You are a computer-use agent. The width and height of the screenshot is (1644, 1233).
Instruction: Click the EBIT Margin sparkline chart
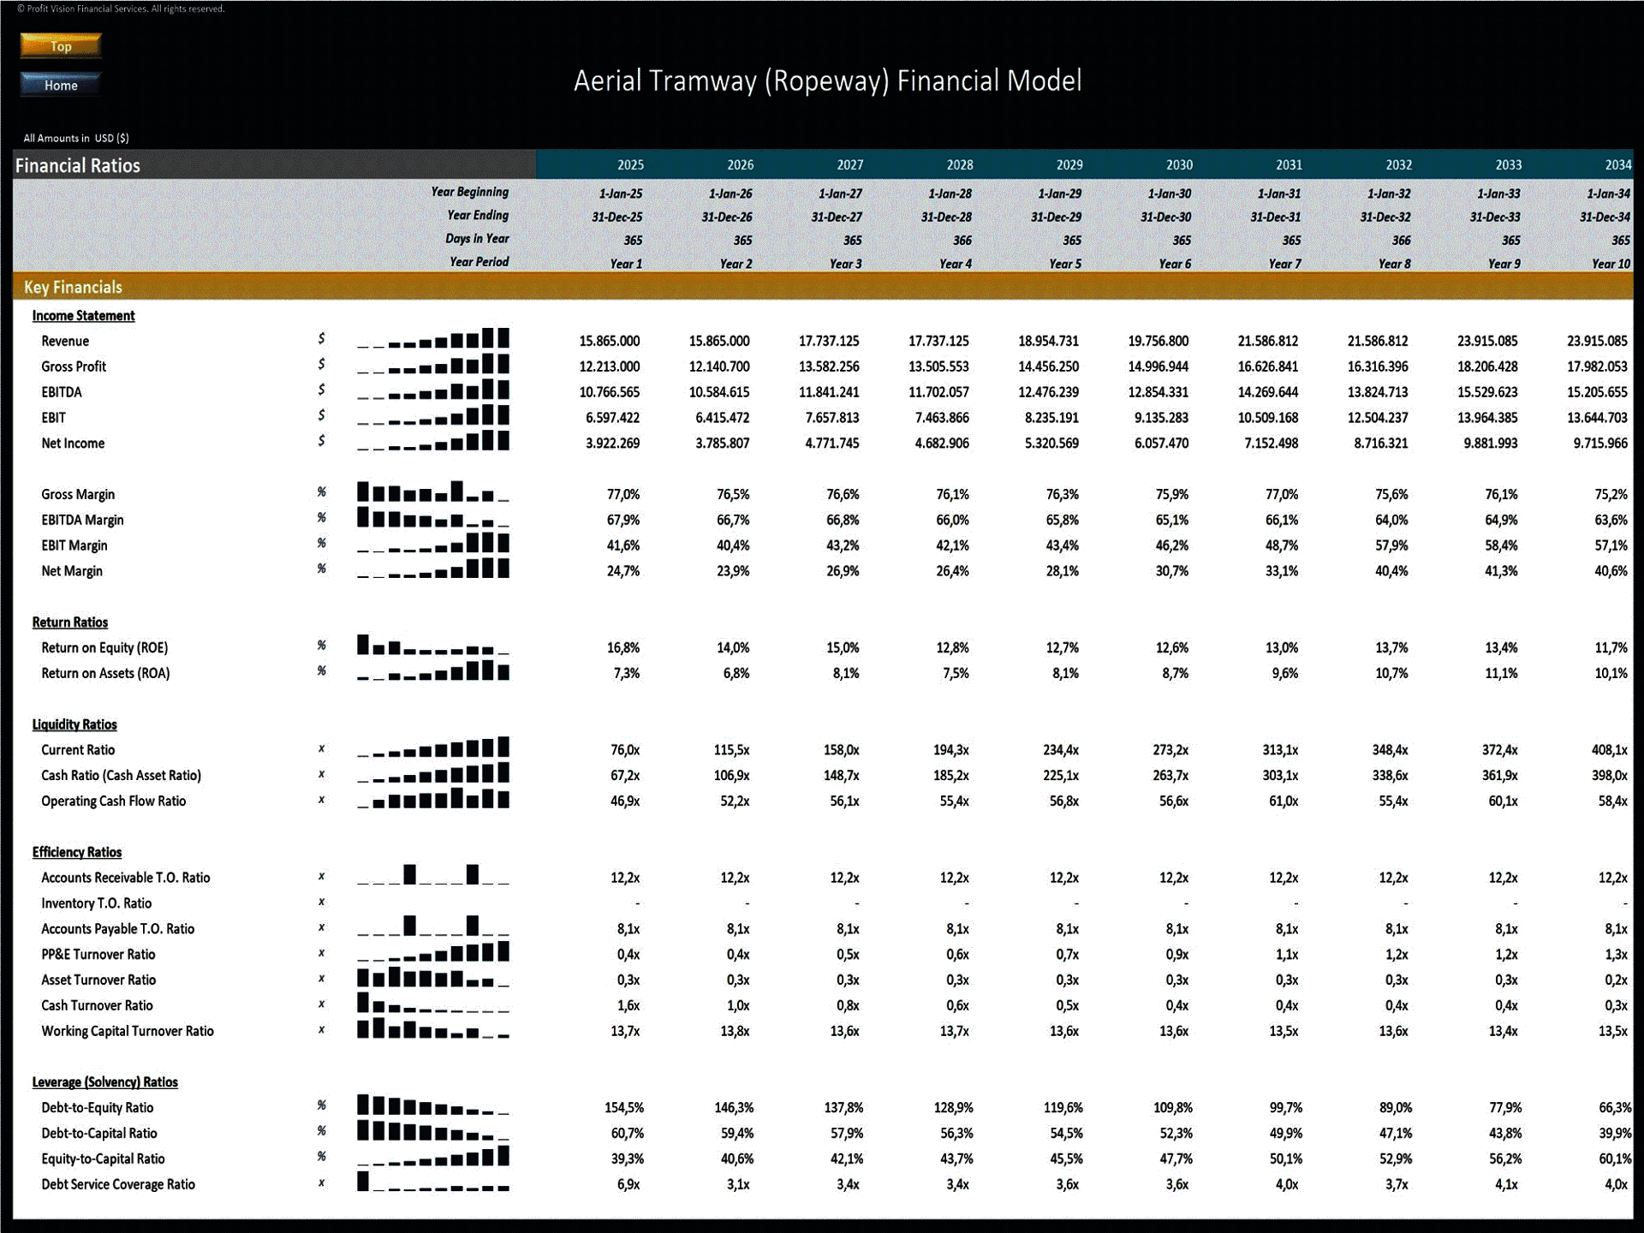tap(433, 544)
